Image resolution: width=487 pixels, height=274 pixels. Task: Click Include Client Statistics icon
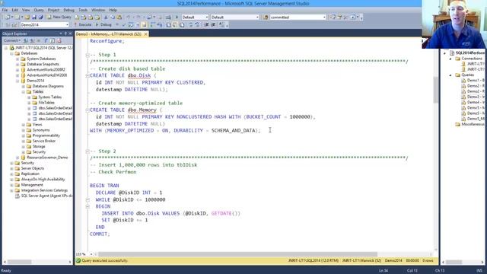[160, 24]
